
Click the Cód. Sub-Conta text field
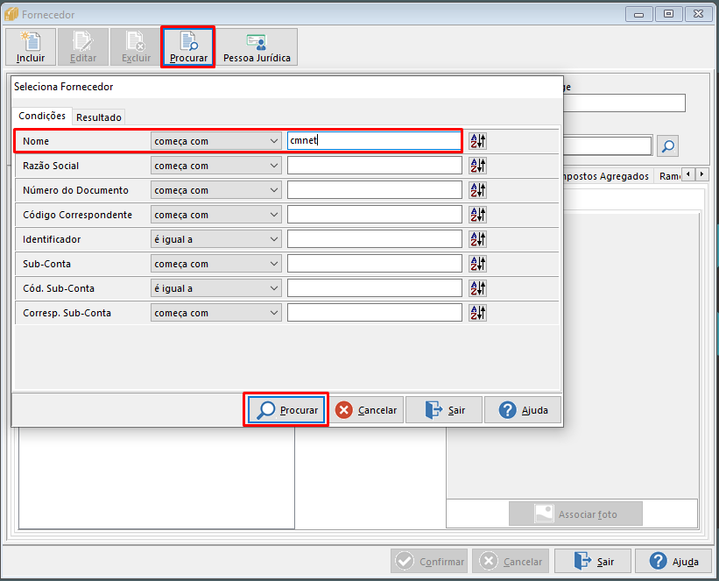click(374, 288)
